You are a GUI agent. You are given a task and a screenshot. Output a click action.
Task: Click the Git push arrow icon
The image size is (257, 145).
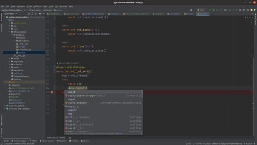tap(237, 10)
